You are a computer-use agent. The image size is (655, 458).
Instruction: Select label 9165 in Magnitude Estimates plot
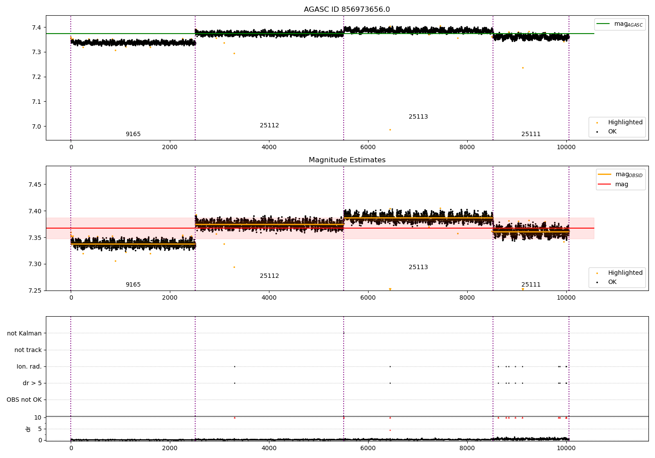click(133, 285)
